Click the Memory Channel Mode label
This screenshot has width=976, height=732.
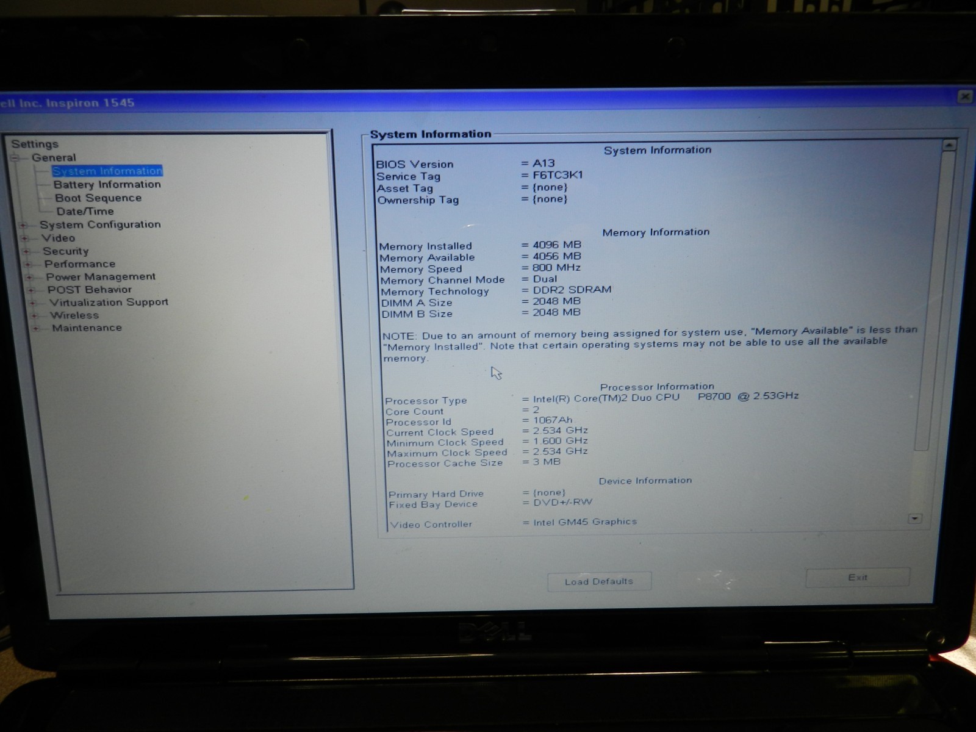coord(442,280)
